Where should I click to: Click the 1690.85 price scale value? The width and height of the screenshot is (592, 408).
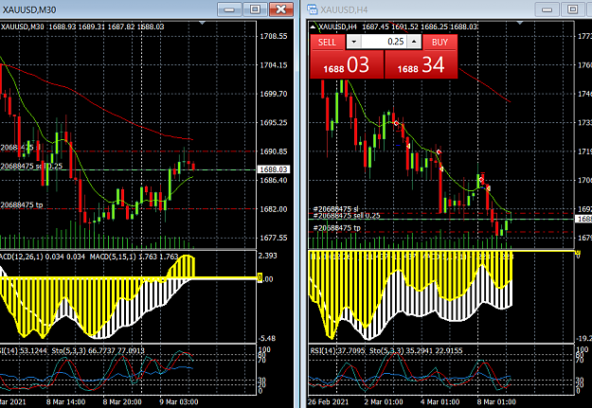[274, 151]
